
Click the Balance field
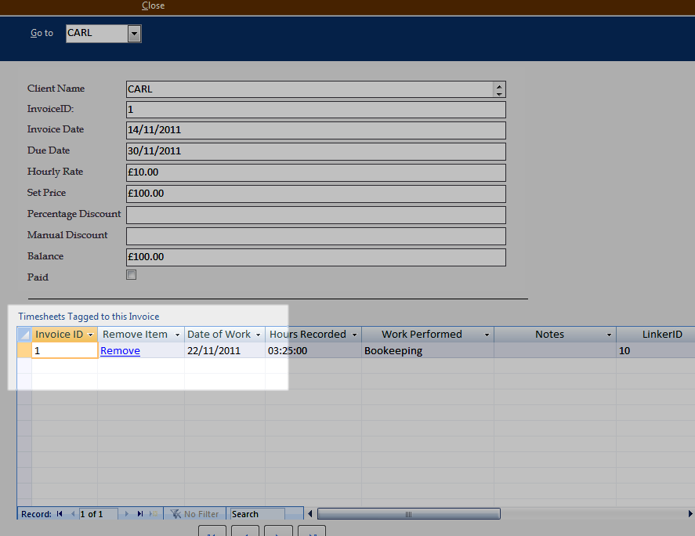click(x=316, y=257)
